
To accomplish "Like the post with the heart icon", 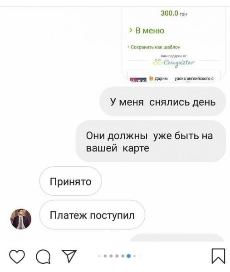I will point(17,256).
